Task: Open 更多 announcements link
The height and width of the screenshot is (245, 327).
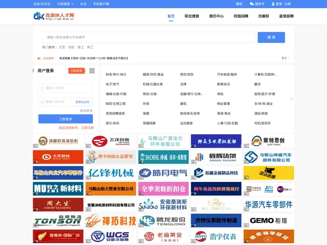Action: [x=285, y=58]
